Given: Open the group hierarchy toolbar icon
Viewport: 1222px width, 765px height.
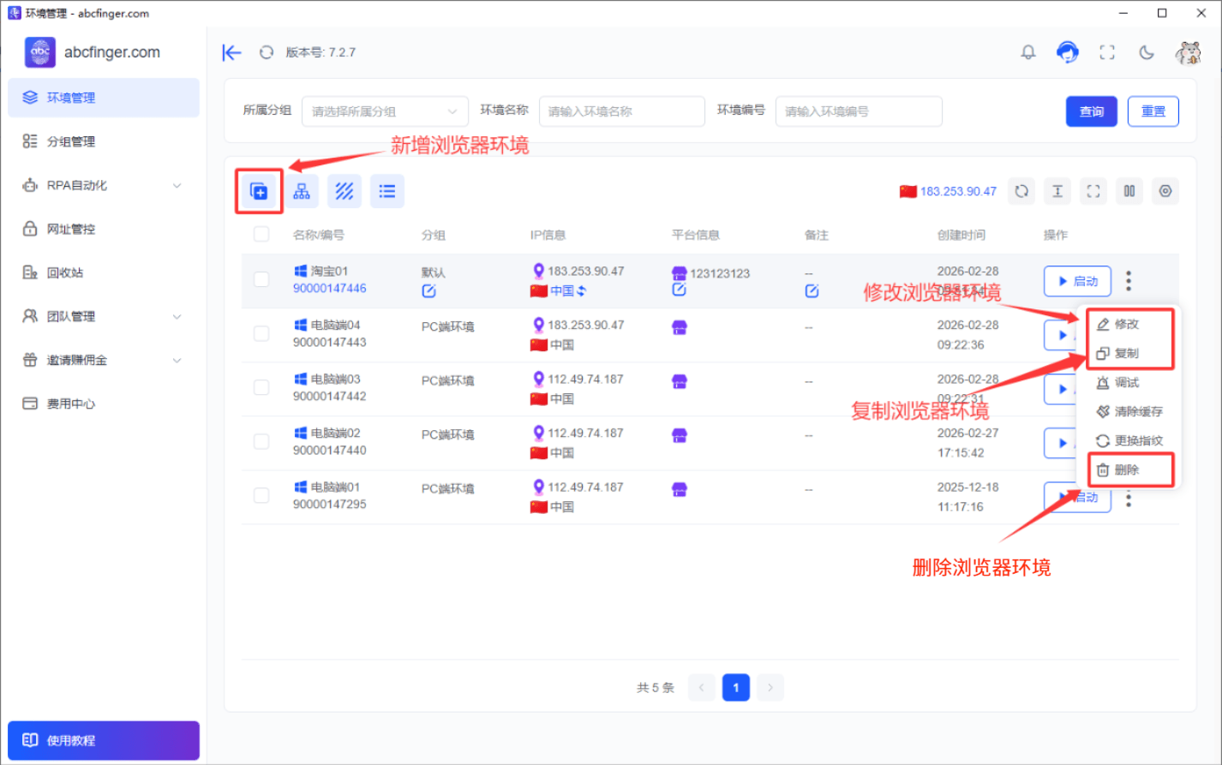Looking at the screenshot, I should pyautogui.click(x=302, y=191).
